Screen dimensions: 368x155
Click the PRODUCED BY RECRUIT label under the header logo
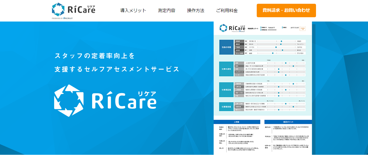[62, 18]
